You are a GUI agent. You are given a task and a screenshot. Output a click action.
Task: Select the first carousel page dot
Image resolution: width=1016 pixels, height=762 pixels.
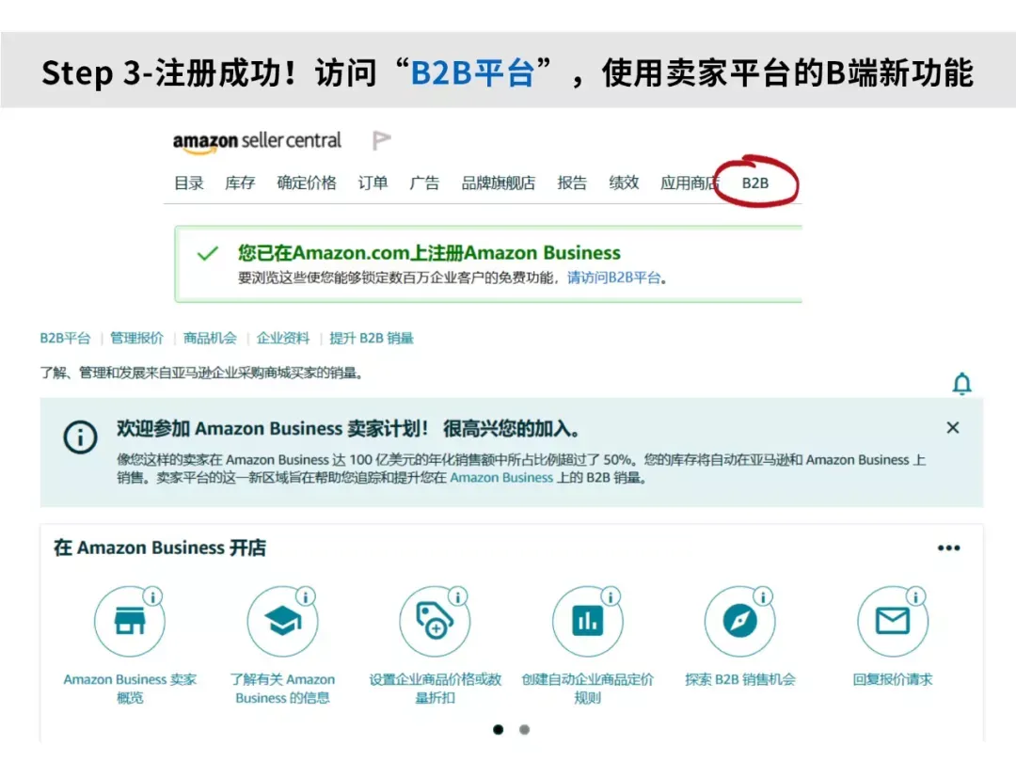click(498, 730)
